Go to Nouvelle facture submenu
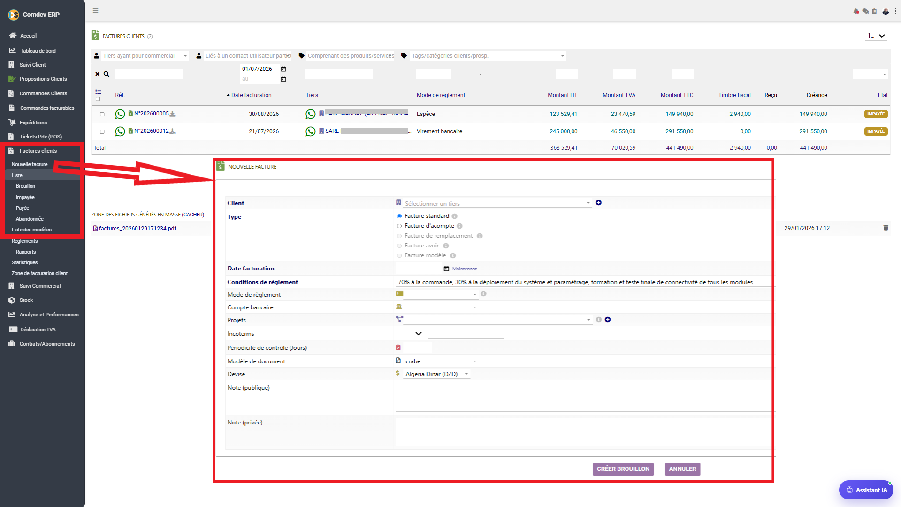This screenshot has width=901, height=507. point(30,164)
